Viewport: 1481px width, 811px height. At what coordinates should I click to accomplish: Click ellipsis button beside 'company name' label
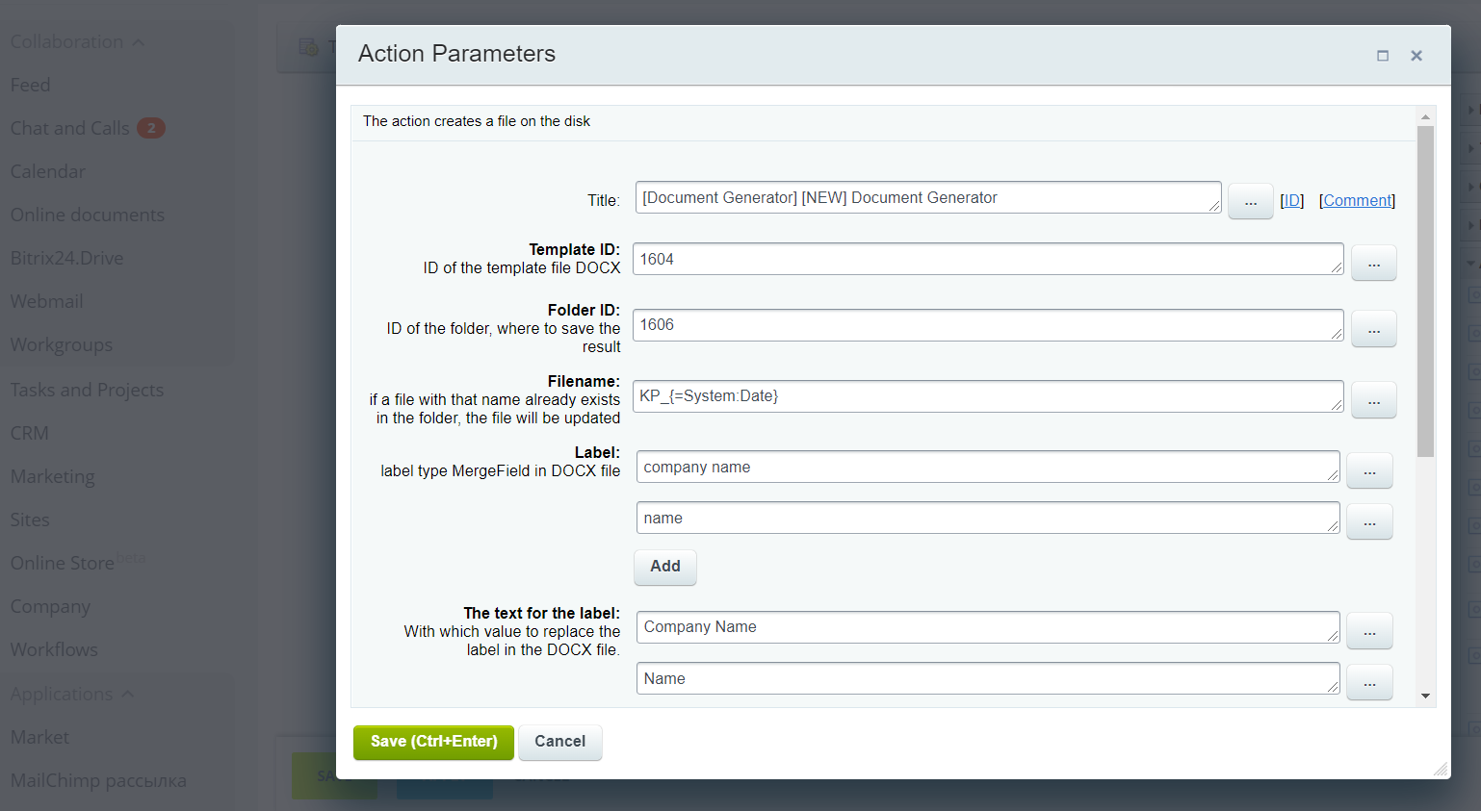(1368, 471)
